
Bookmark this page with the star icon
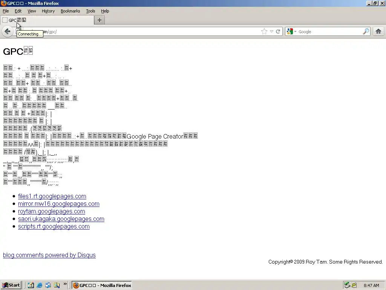(264, 32)
